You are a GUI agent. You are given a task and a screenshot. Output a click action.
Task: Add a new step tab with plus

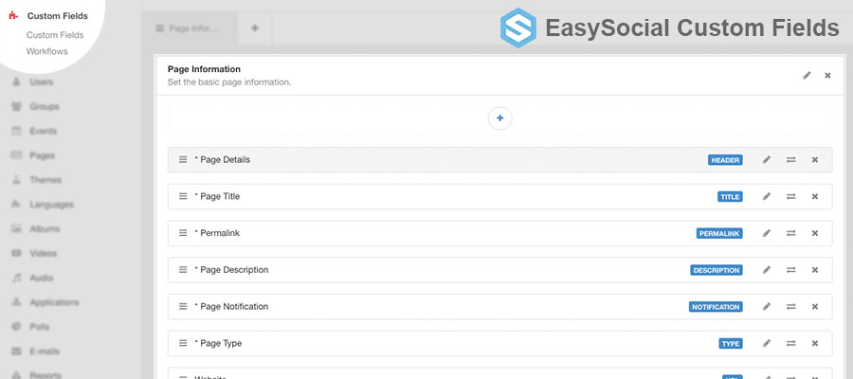(255, 27)
